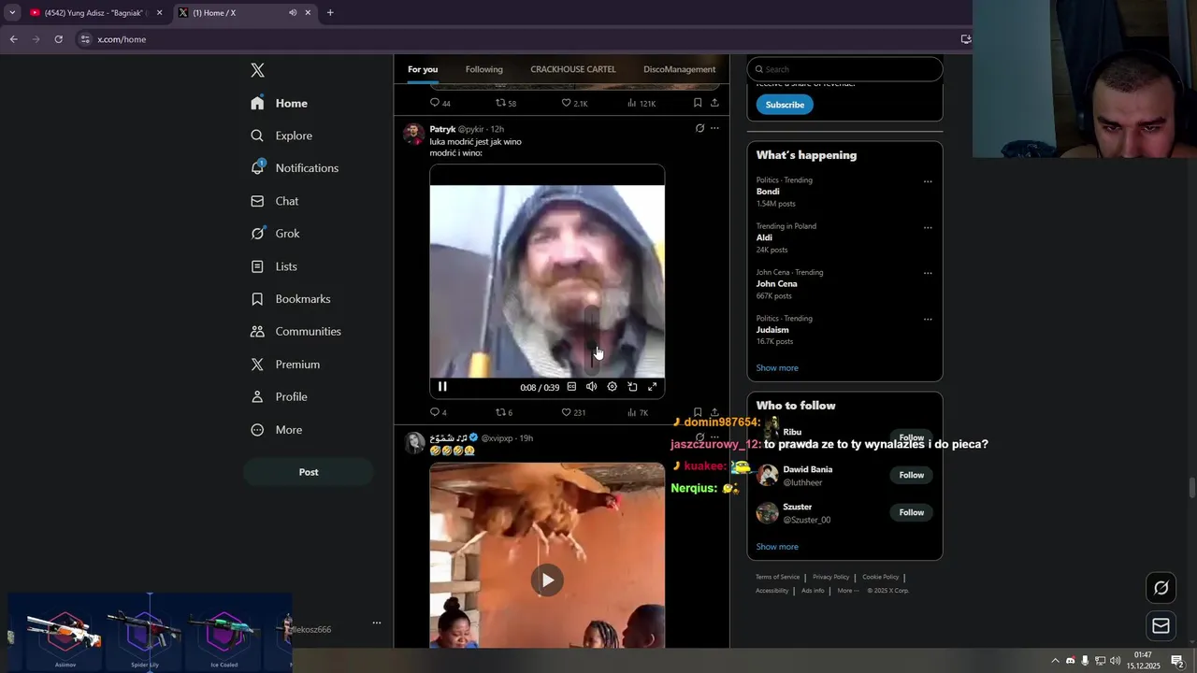Reply to top post with 44 replies
1197x673 pixels.
[x=440, y=103]
